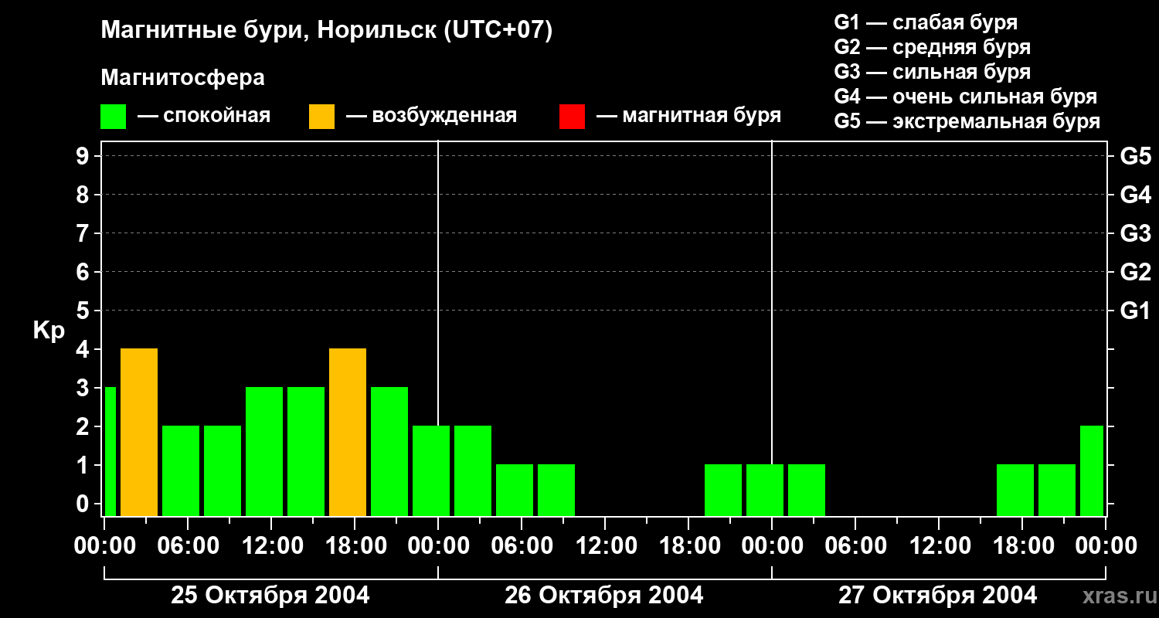The image size is (1159, 618).
Task: Click the "G3 — сильная буря" legend entry
Action: [932, 72]
